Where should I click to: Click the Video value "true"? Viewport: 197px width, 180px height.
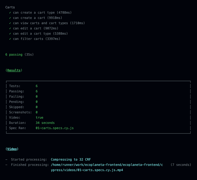pyautogui.click(x=39, y=117)
